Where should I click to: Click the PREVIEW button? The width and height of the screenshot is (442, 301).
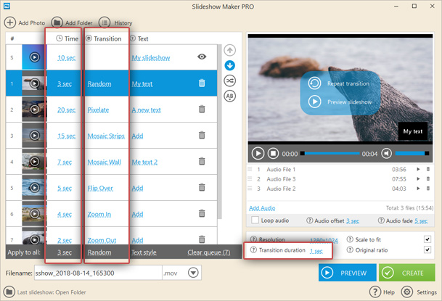[347, 273]
